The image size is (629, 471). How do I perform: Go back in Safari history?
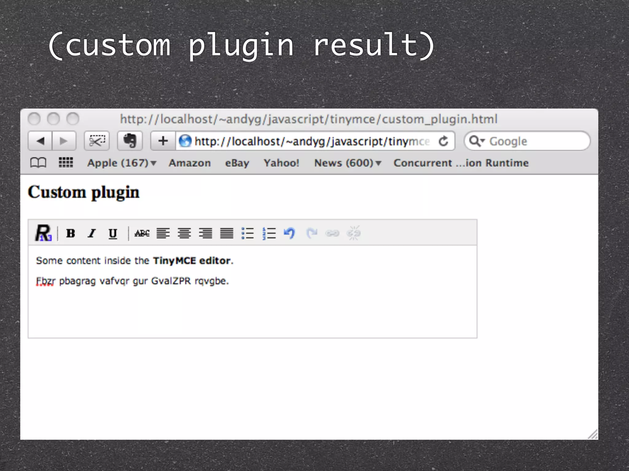point(40,141)
